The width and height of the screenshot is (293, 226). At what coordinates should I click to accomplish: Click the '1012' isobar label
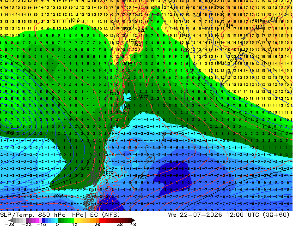[x=232, y=60]
